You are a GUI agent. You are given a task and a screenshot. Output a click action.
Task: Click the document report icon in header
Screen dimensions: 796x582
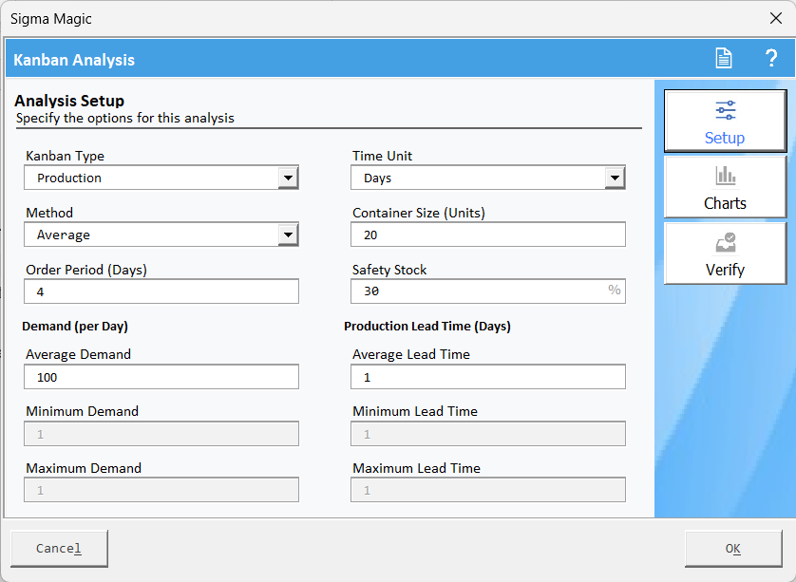(724, 59)
